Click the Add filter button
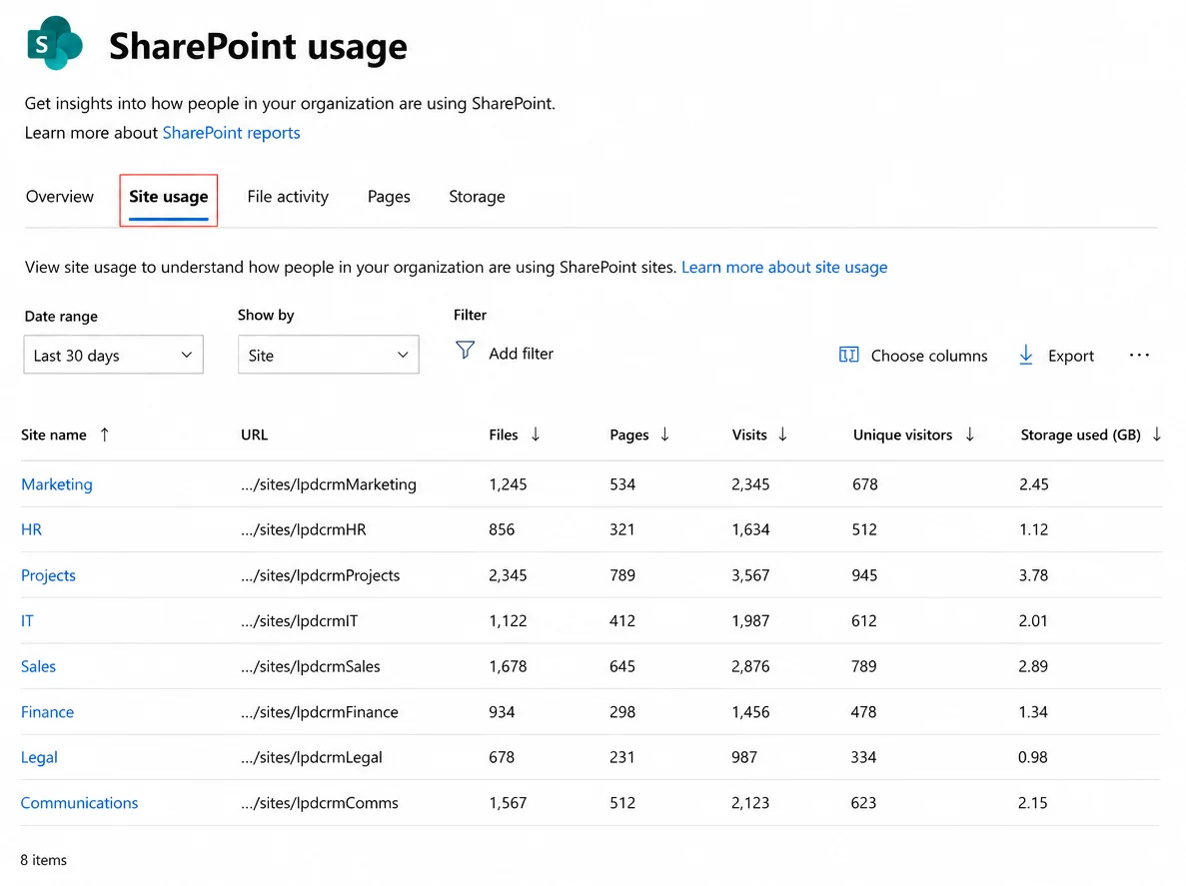This screenshot has width=1186, height=886. click(505, 353)
